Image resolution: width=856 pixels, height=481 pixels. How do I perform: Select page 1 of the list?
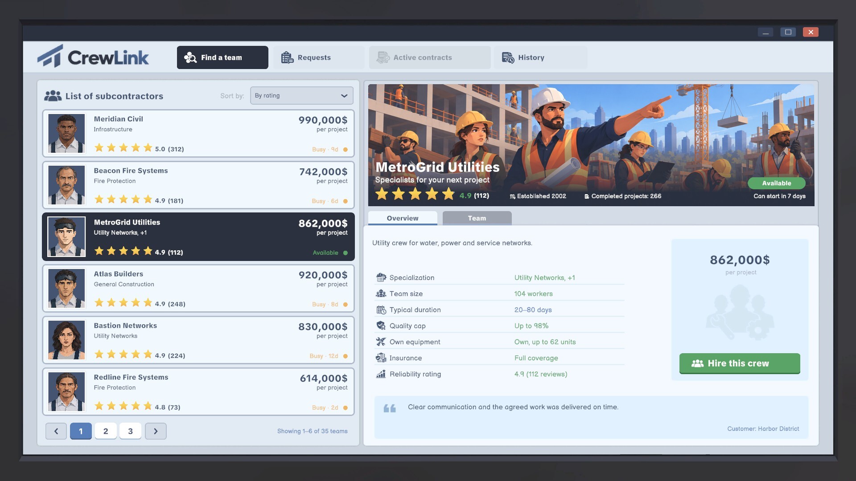[x=81, y=431]
